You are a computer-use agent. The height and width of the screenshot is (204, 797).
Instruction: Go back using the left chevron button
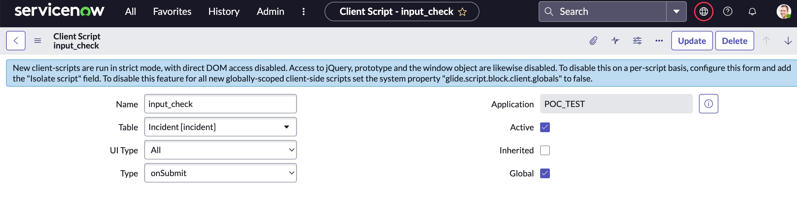click(x=16, y=41)
